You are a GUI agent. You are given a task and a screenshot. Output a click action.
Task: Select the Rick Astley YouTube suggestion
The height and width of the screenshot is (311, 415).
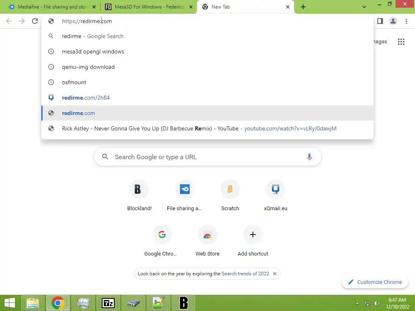pos(207,128)
